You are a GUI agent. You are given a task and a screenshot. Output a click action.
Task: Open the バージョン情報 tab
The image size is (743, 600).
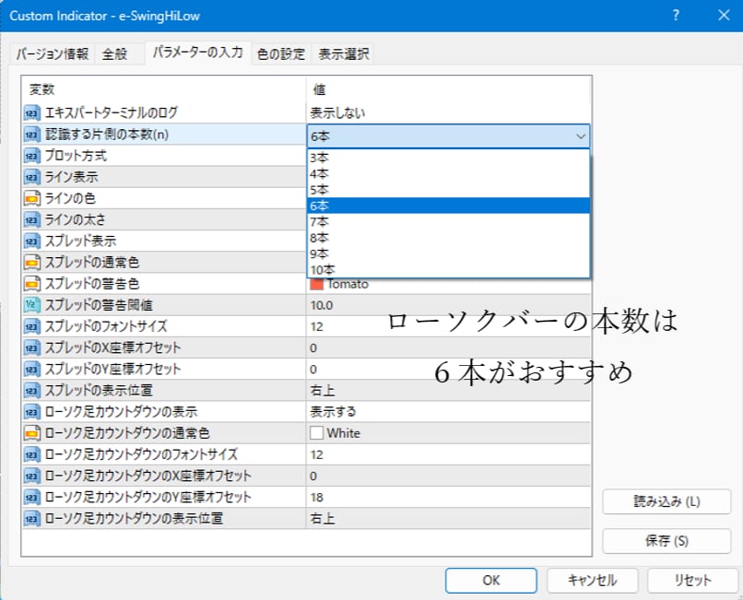[x=53, y=53]
